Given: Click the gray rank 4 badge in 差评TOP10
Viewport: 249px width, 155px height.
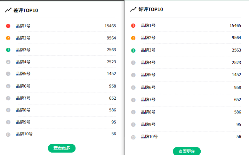Looking at the screenshot, I should pos(8,62).
